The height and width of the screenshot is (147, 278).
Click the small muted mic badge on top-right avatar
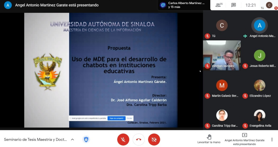pyautogui.click(x=276, y=8)
